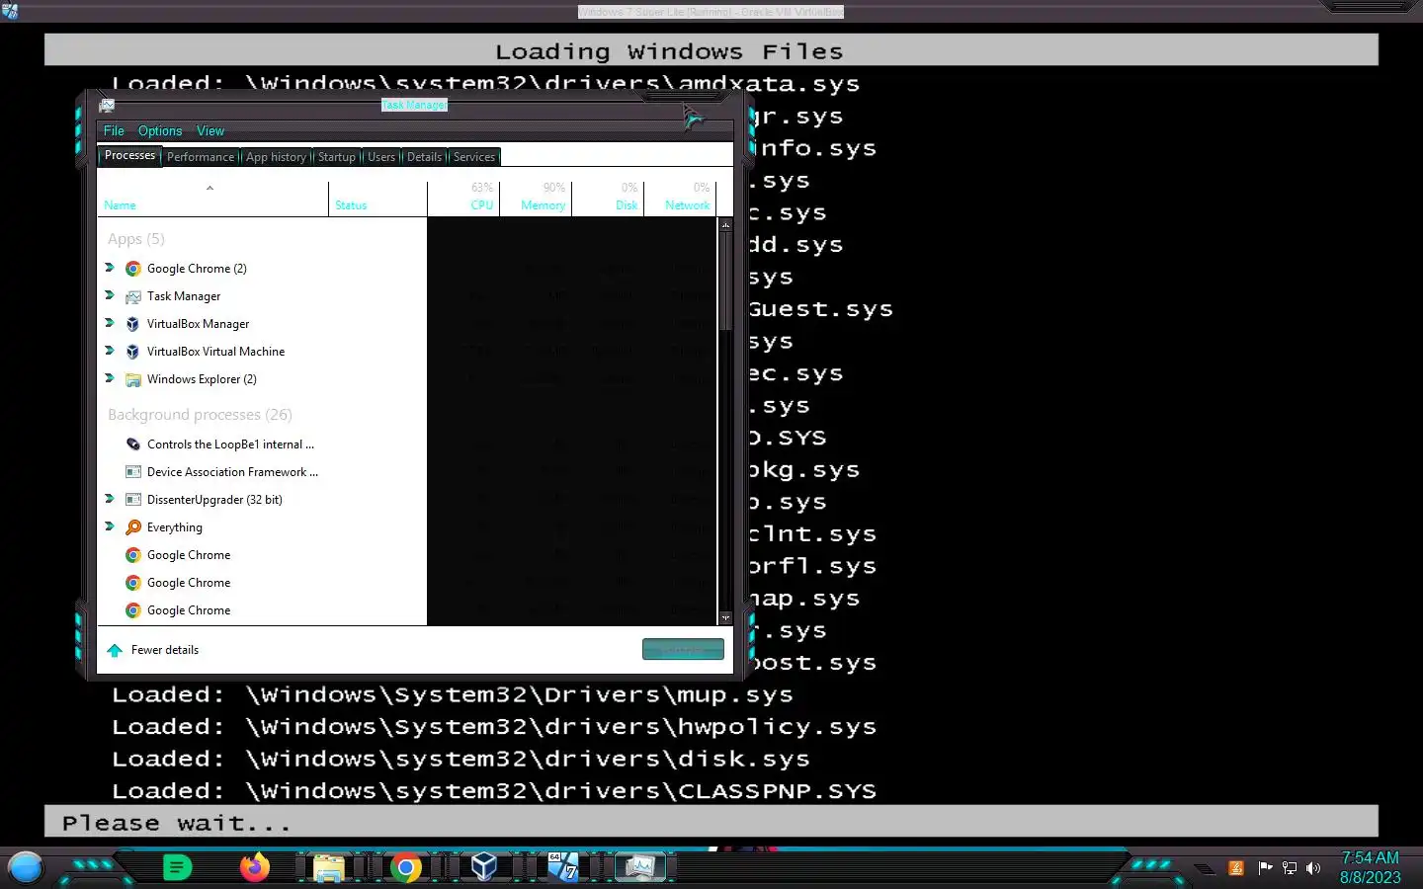Switch to the Services tab

click(x=474, y=157)
